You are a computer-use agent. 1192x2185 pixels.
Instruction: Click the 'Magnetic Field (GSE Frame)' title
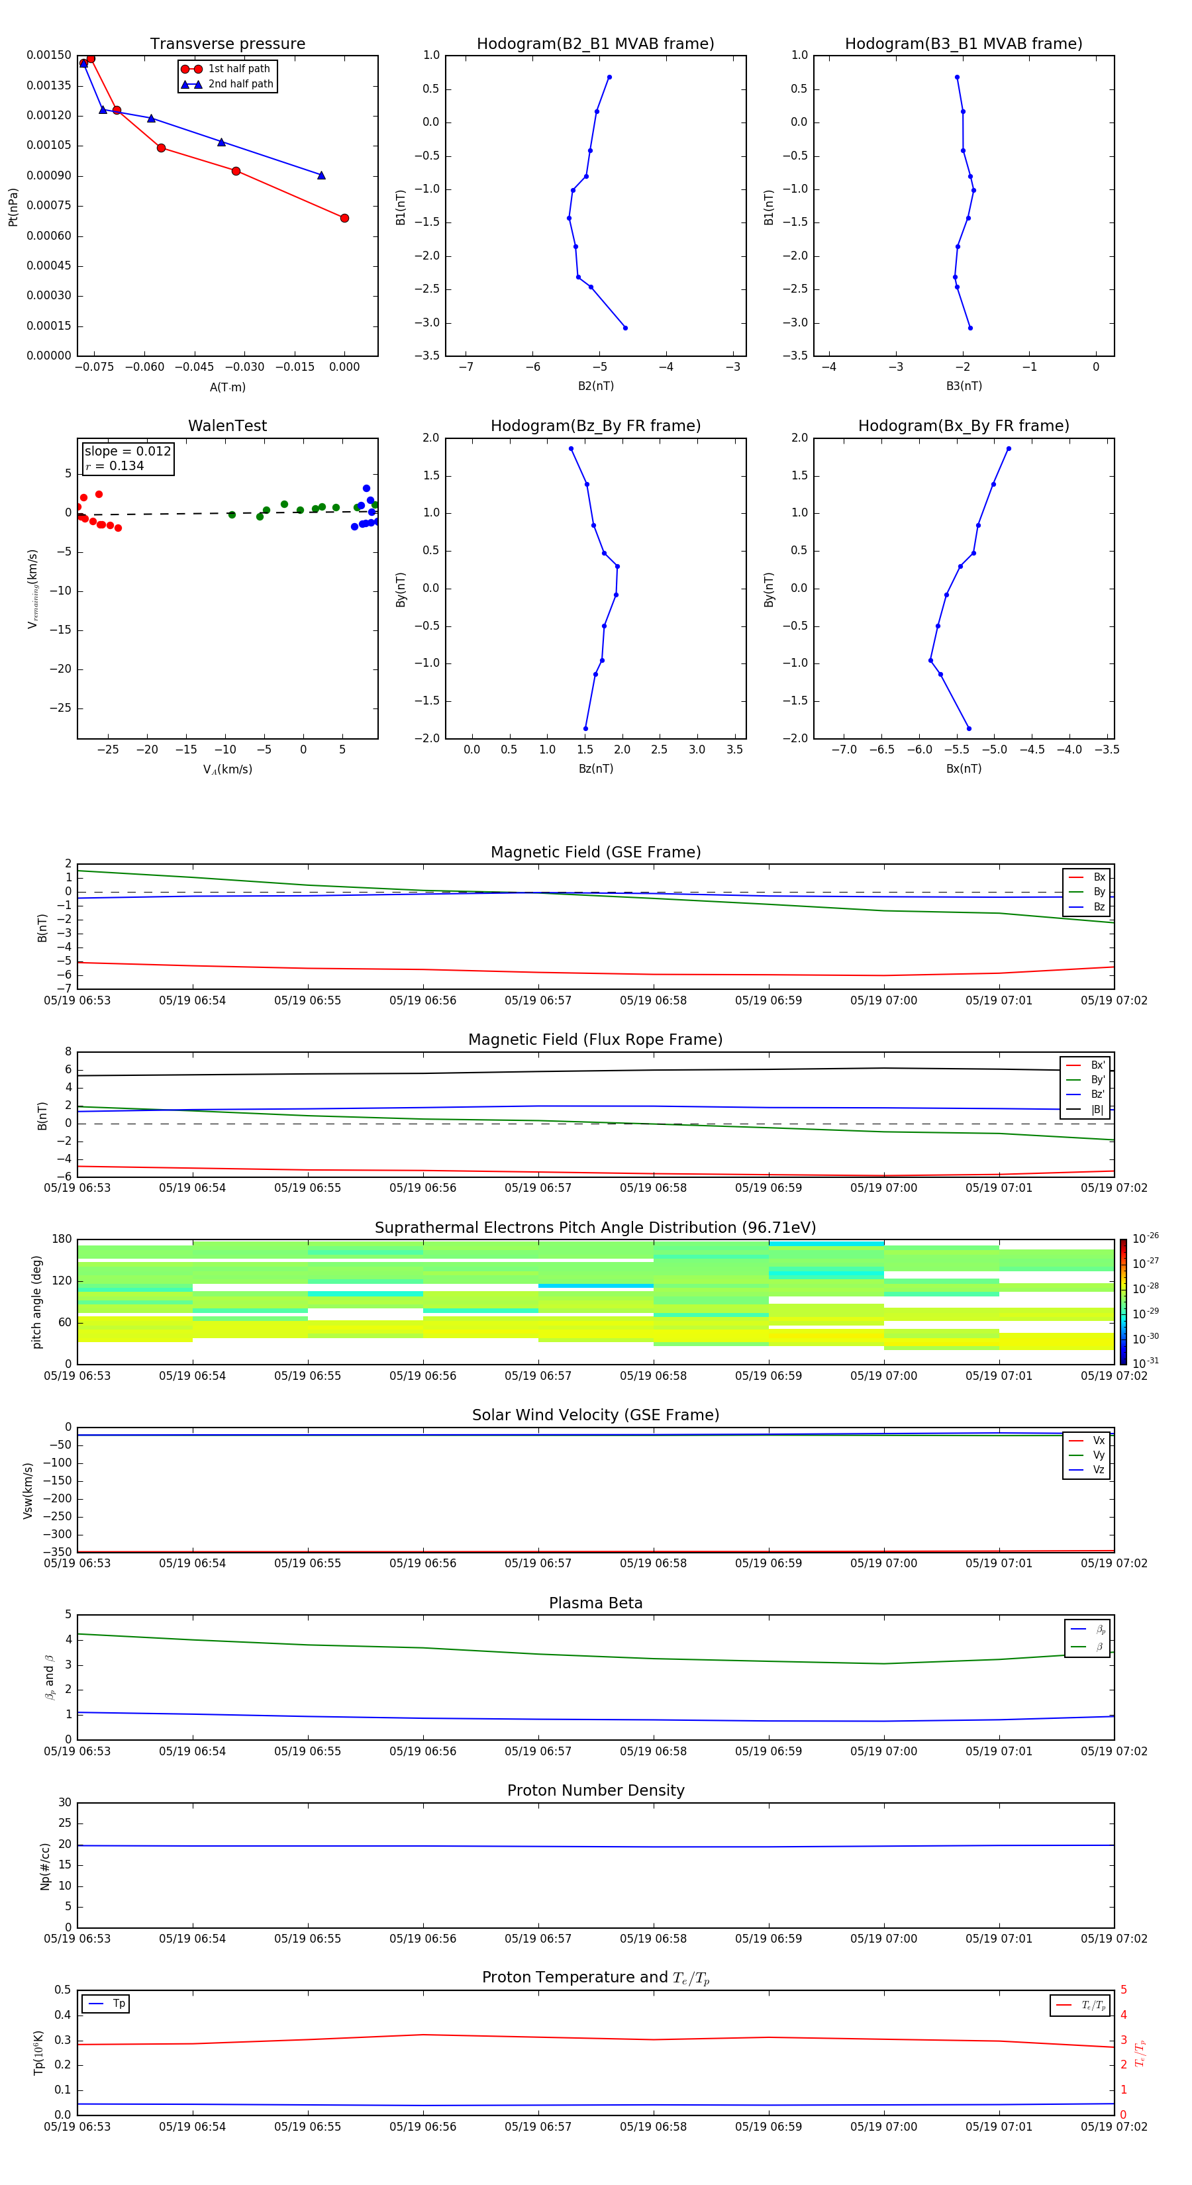point(595,852)
